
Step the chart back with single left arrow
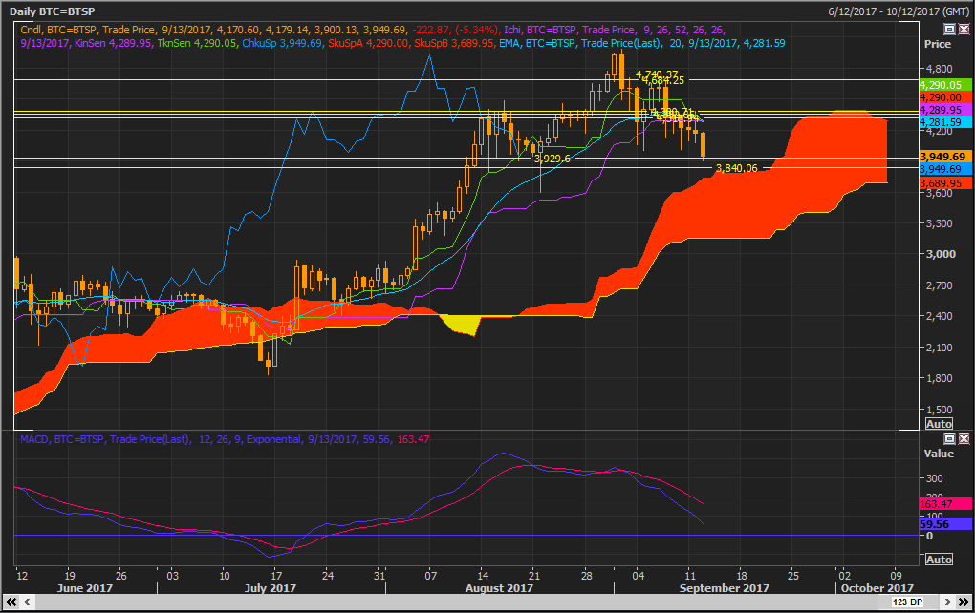click(28, 602)
